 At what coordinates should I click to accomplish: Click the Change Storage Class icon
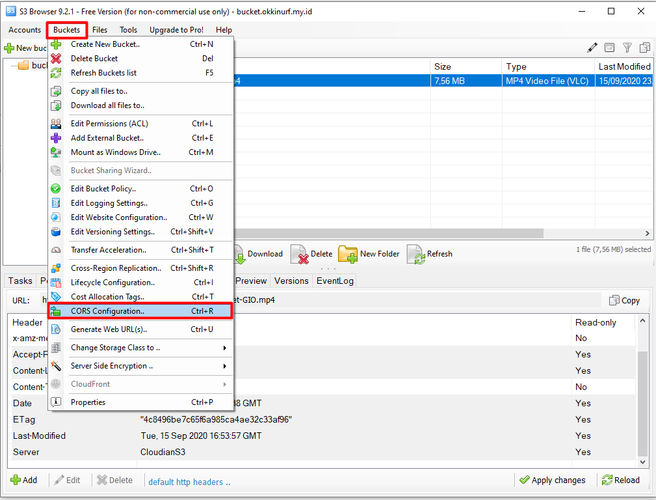pyautogui.click(x=56, y=348)
